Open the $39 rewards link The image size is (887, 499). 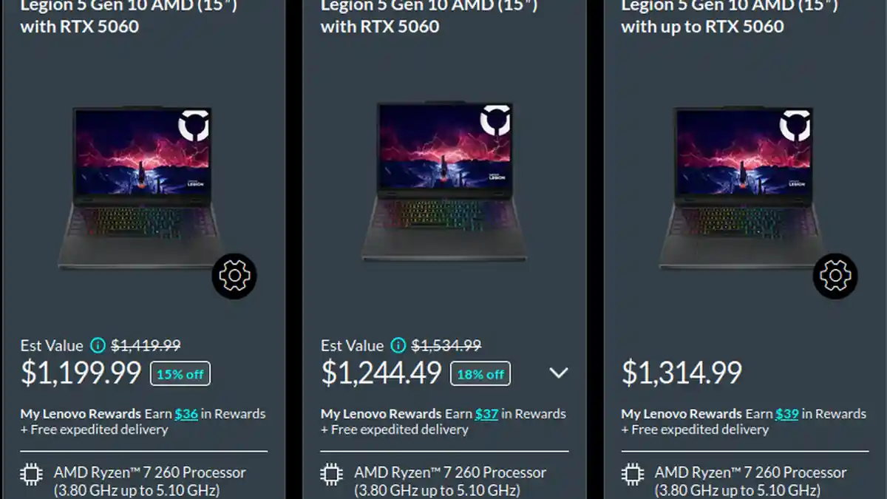tap(786, 414)
